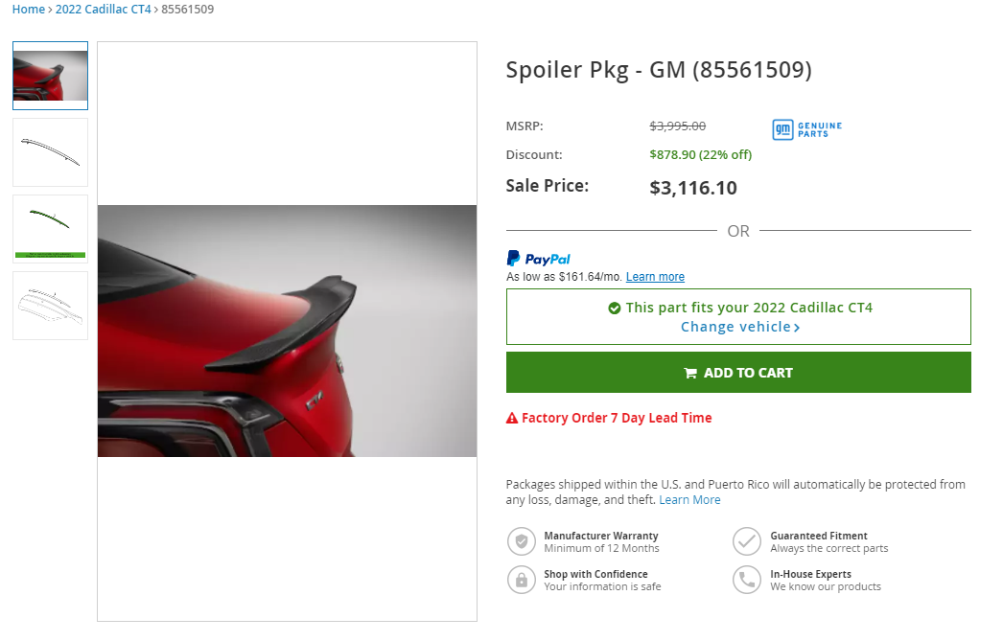Viewport: 1003px width, 641px height.
Task: Click the Manufacturer Warranty shield icon
Action: pos(521,541)
